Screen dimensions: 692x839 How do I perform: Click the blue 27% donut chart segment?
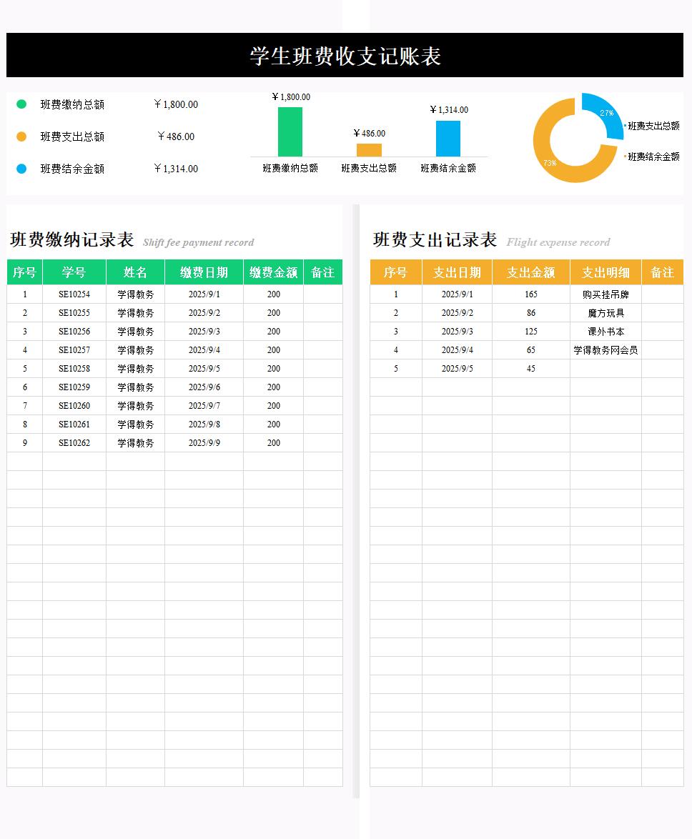tap(606, 113)
